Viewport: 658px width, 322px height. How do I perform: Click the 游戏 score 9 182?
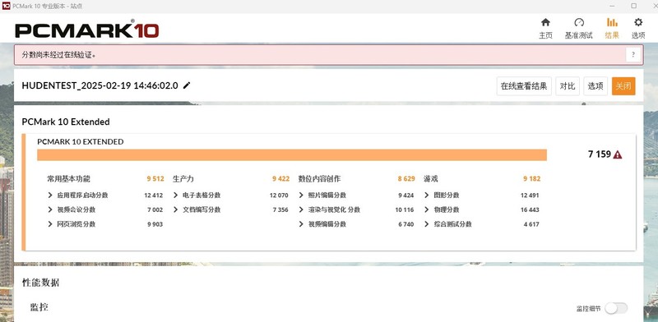531,178
